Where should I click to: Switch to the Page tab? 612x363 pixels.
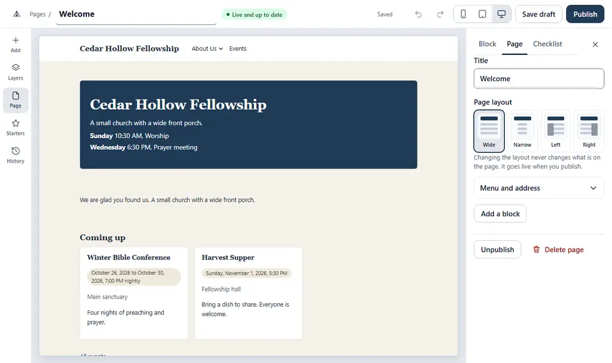pyautogui.click(x=515, y=44)
